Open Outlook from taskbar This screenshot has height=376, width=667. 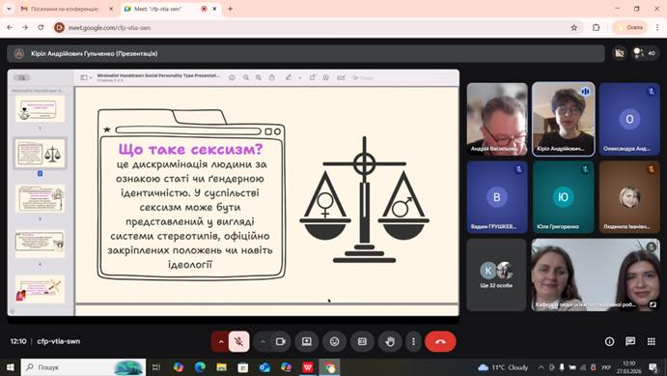click(x=264, y=367)
